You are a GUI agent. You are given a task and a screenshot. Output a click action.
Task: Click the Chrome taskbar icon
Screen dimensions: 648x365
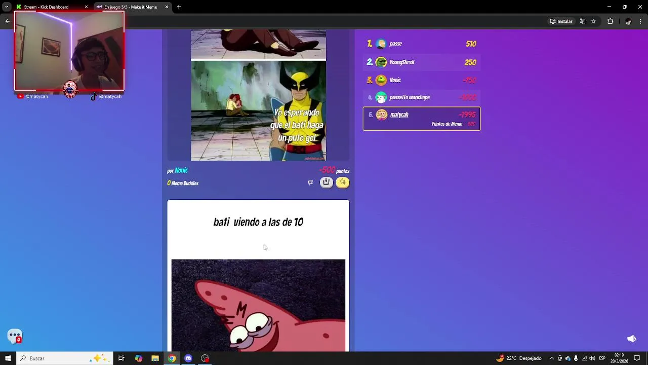coord(172,358)
